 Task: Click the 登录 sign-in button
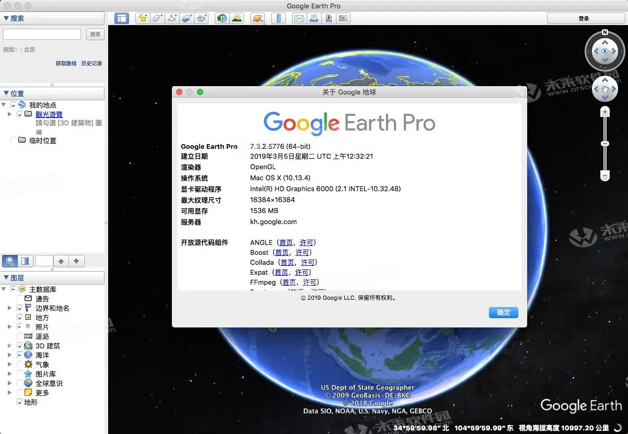584,18
